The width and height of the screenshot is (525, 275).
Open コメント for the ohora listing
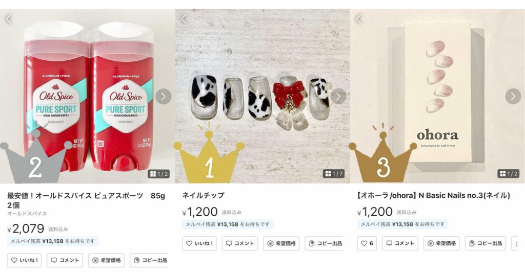pos(400,244)
